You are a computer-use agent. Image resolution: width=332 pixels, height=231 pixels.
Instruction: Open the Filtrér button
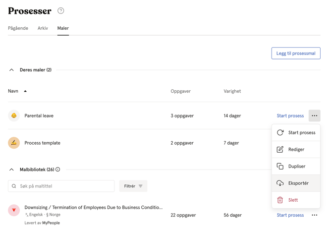[133, 186]
